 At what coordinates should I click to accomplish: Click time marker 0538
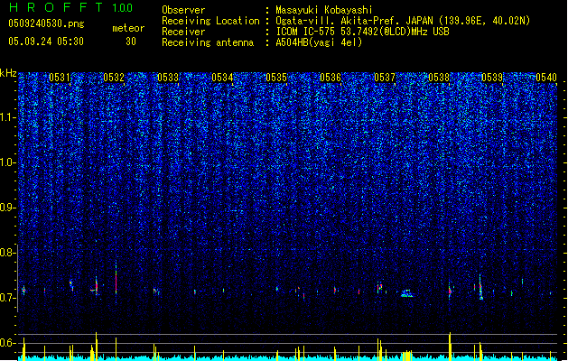[439, 78]
